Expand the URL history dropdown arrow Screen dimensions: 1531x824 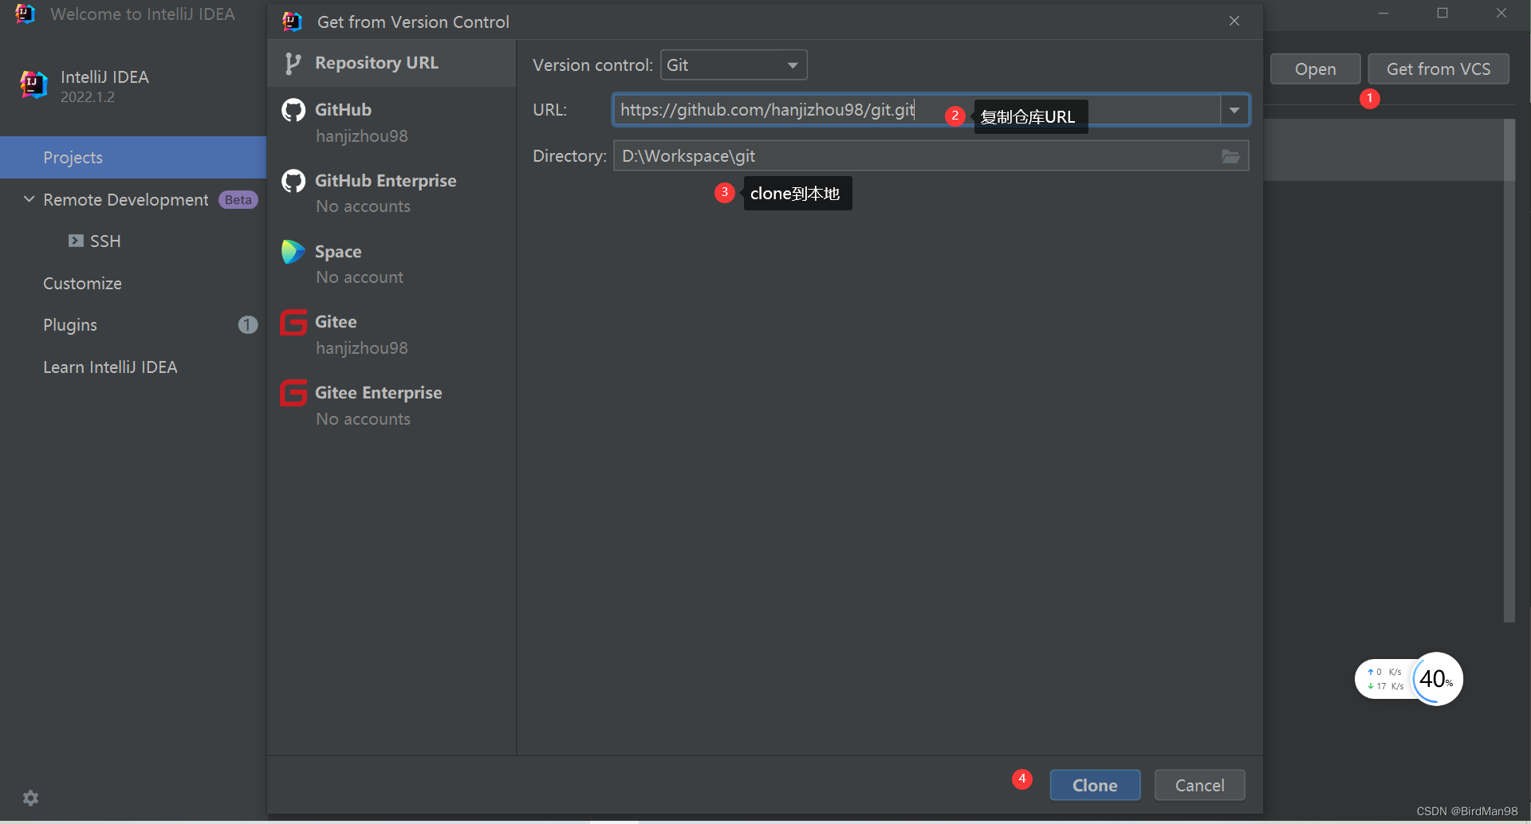pyautogui.click(x=1234, y=110)
